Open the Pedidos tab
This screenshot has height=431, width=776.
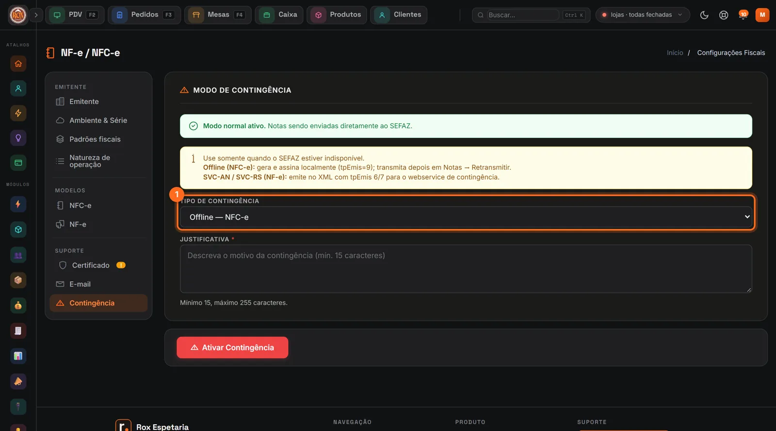tap(144, 15)
